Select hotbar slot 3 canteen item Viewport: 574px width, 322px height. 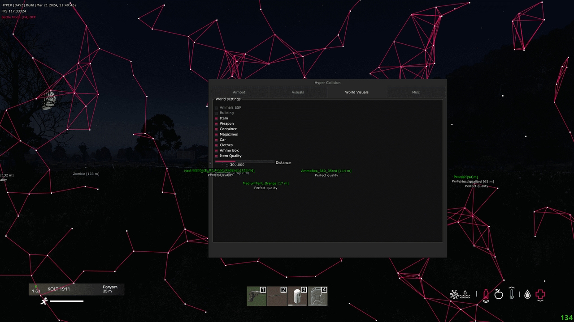pyautogui.click(x=297, y=296)
